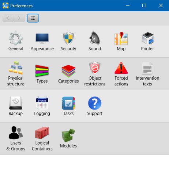Viewport: 169px width, 172px height.
Task: Click the show-all grid view button
Action: coord(33,18)
